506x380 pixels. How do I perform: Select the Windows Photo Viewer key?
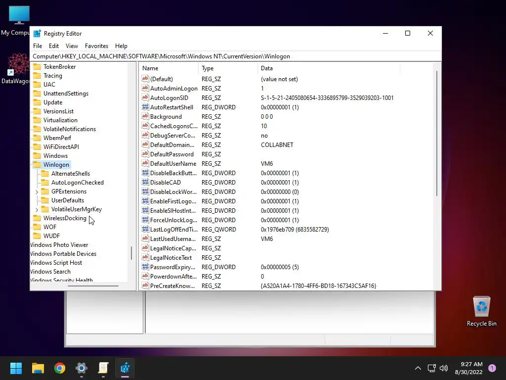click(59, 245)
